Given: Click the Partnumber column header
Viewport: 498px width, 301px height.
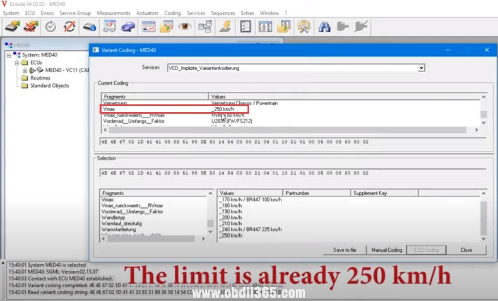Looking at the screenshot, I should click(x=316, y=193).
